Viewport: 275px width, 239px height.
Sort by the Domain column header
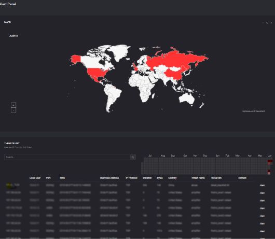pyautogui.click(x=242, y=178)
